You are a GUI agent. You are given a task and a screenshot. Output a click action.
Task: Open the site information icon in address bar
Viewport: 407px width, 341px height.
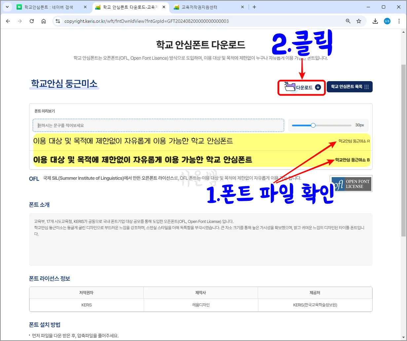(x=58, y=21)
